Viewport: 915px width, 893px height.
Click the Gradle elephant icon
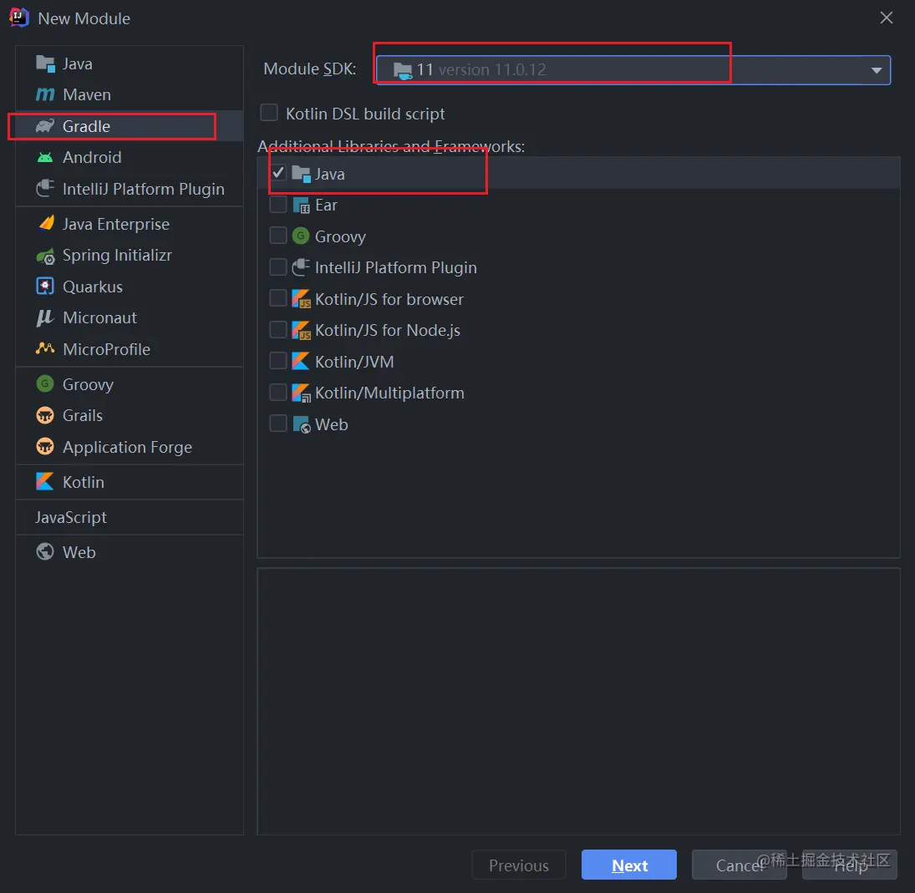click(45, 126)
